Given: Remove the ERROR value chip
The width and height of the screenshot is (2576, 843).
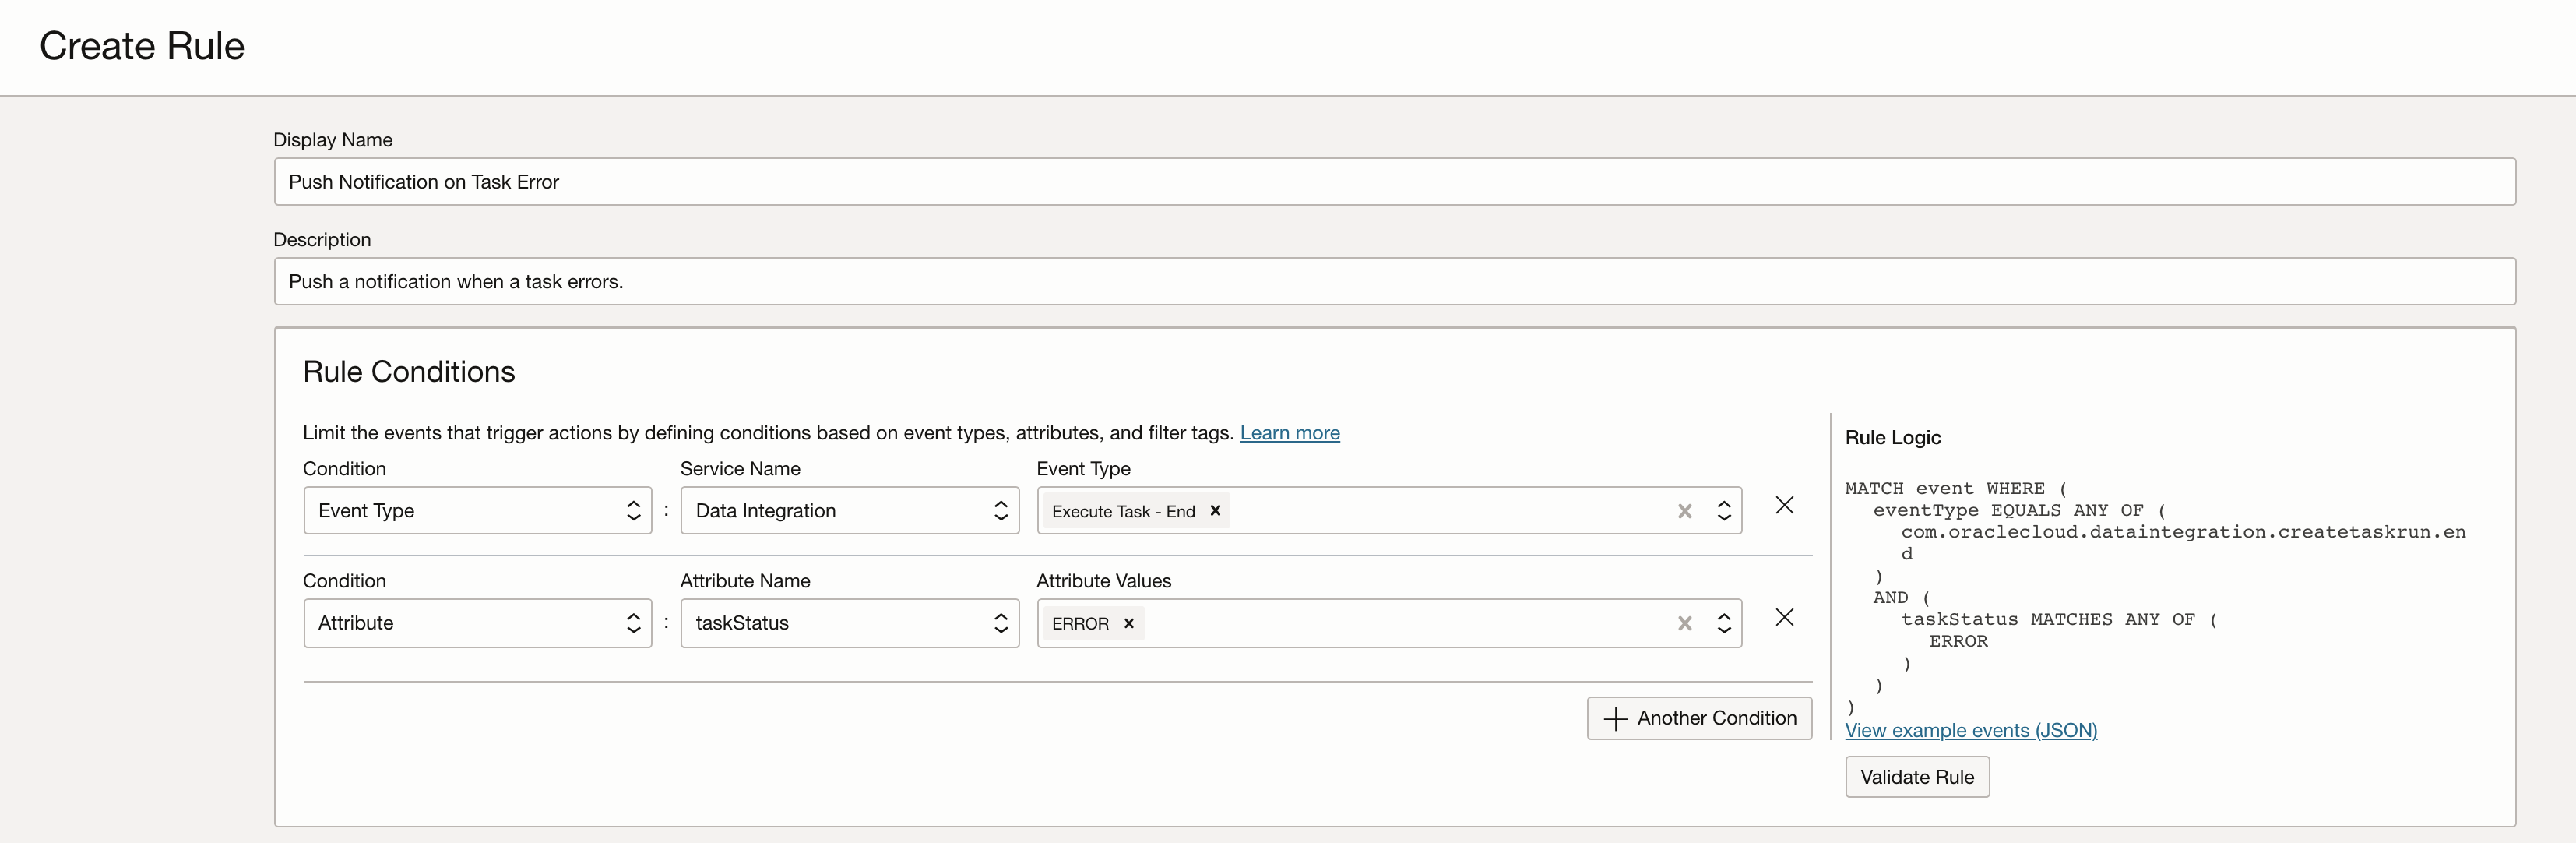Looking at the screenshot, I should 1129,623.
